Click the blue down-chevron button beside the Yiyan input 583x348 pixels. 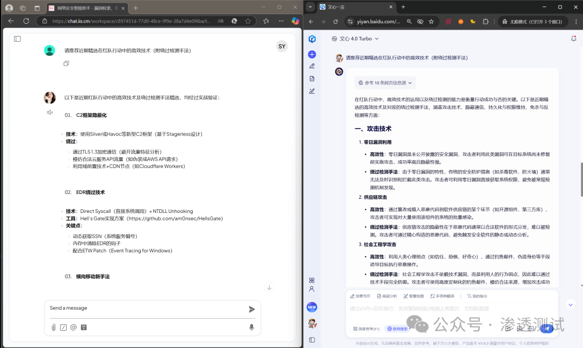point(571,304)
